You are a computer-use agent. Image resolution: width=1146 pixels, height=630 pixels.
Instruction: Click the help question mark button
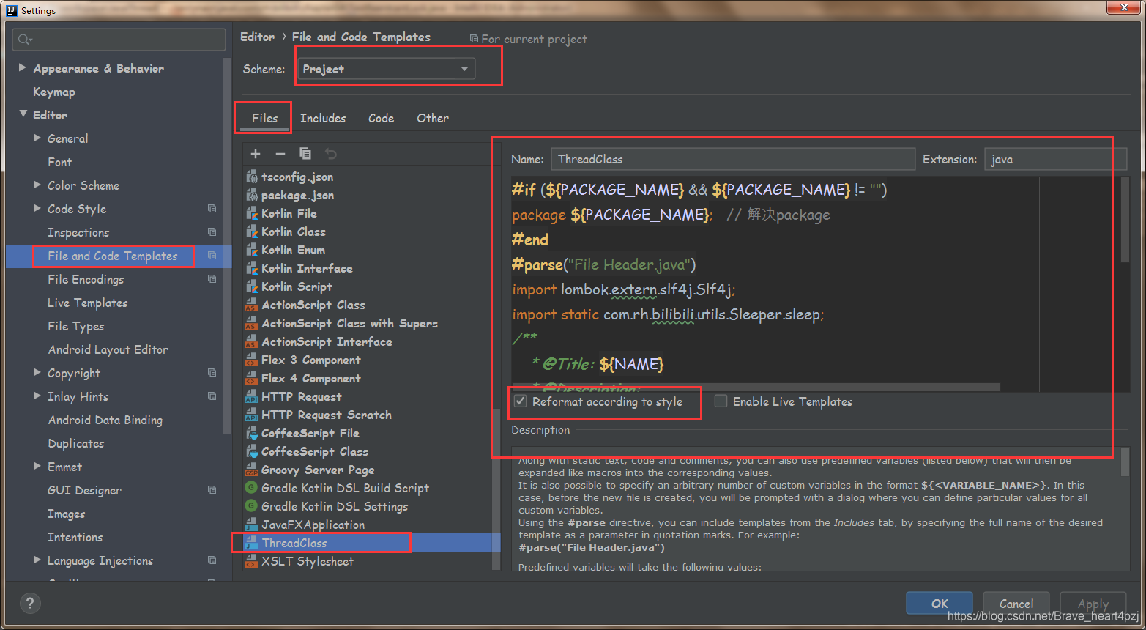click(29, 603)
